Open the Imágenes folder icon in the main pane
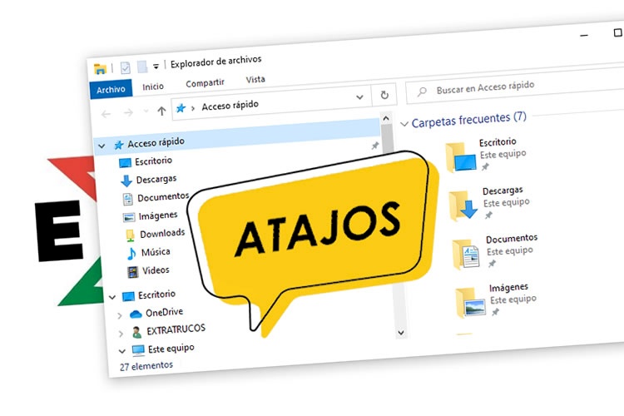Viewport: 624px width, 416px height. point(470,303)
